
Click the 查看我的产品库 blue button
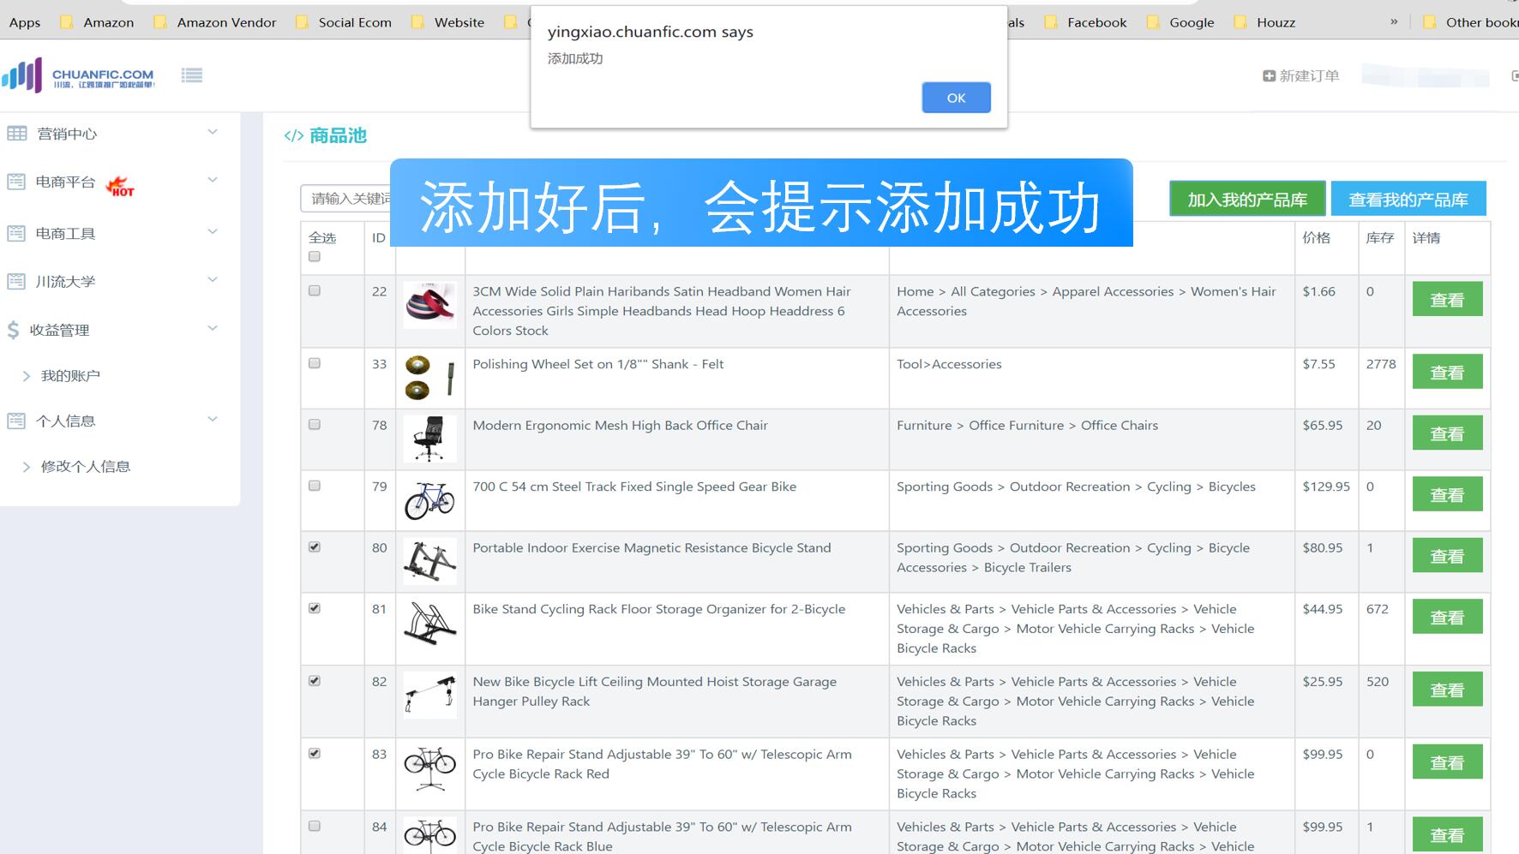coord(1408,200)
